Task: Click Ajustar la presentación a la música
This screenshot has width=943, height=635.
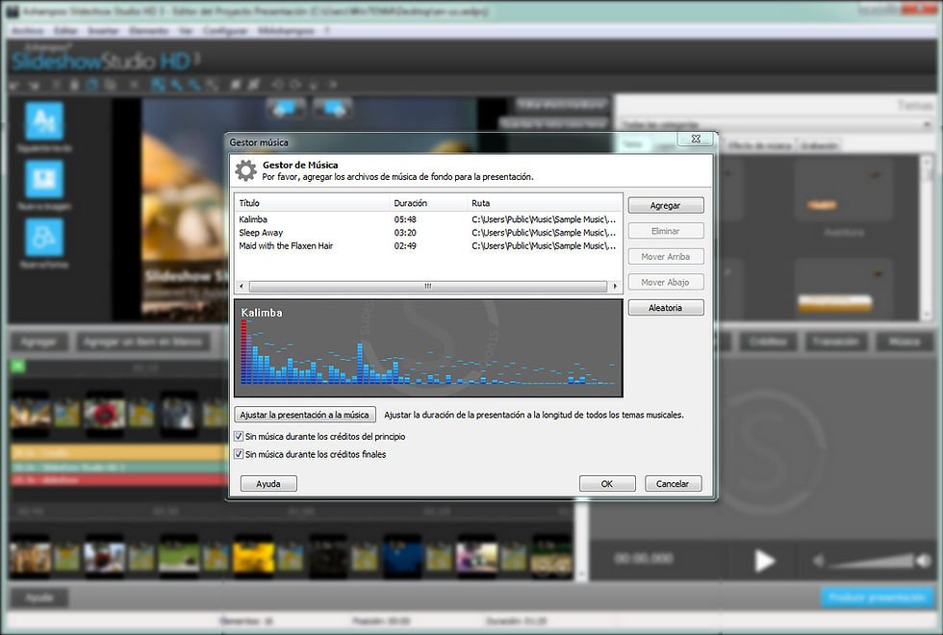Action: (304, 415)
